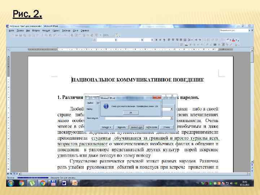Click the Open document icon in toolbar
The height and width of the screenshot is (195, 260).
(17, 35)
